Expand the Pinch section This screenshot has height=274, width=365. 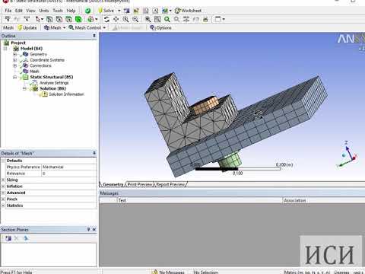[x=3, y=199]
